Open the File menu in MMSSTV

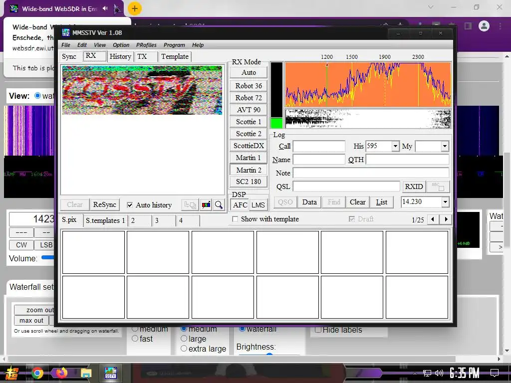pos(65,45)
